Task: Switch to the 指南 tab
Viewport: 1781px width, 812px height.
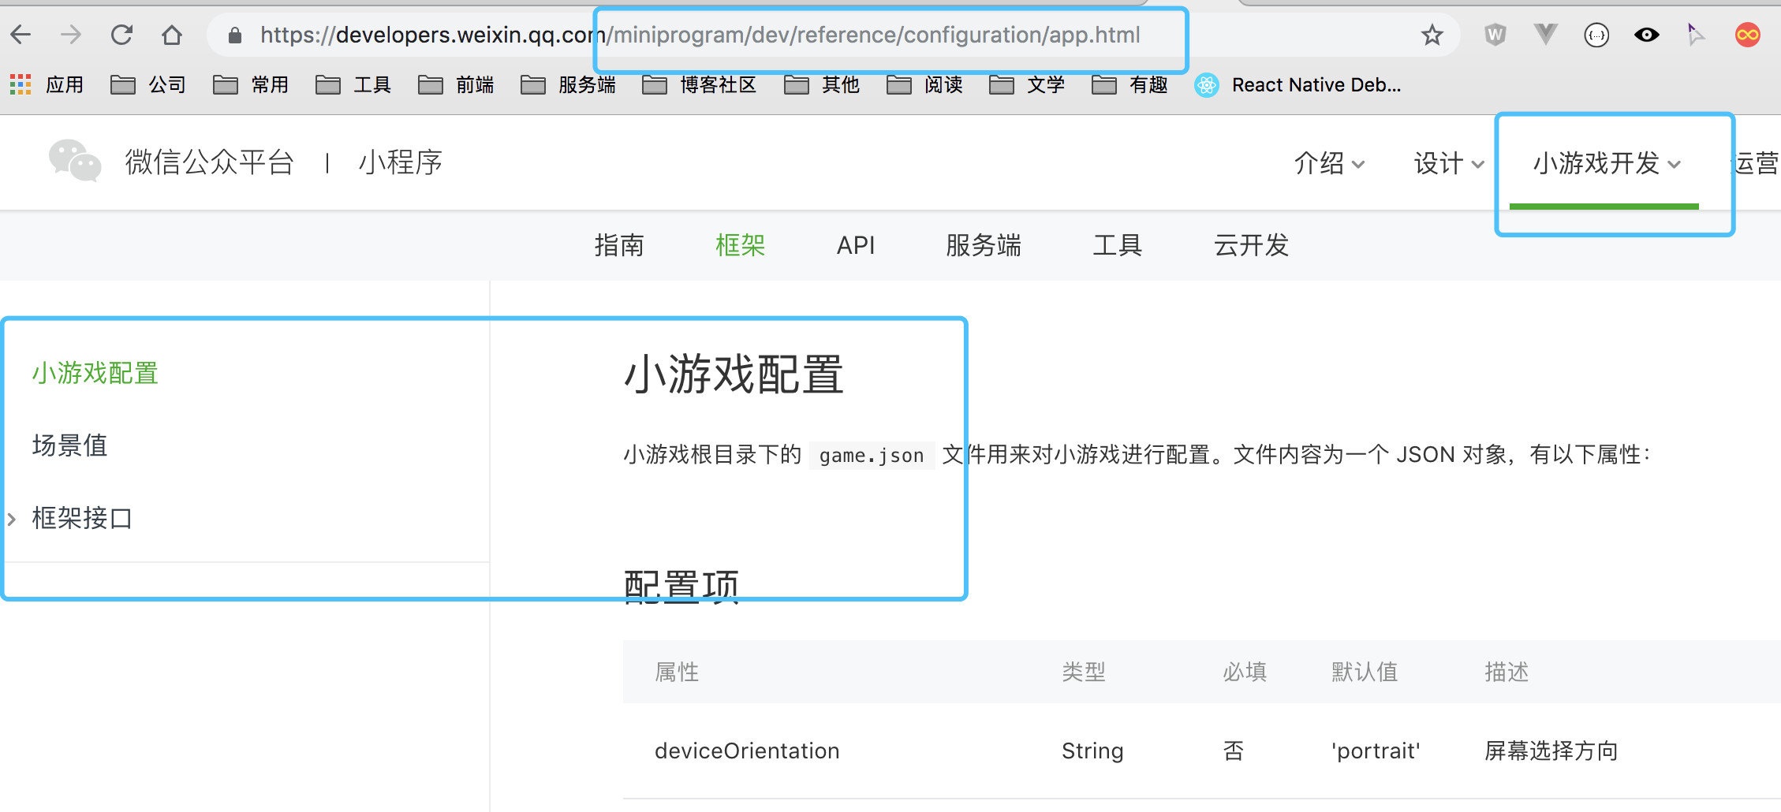Action: [619, 245]
